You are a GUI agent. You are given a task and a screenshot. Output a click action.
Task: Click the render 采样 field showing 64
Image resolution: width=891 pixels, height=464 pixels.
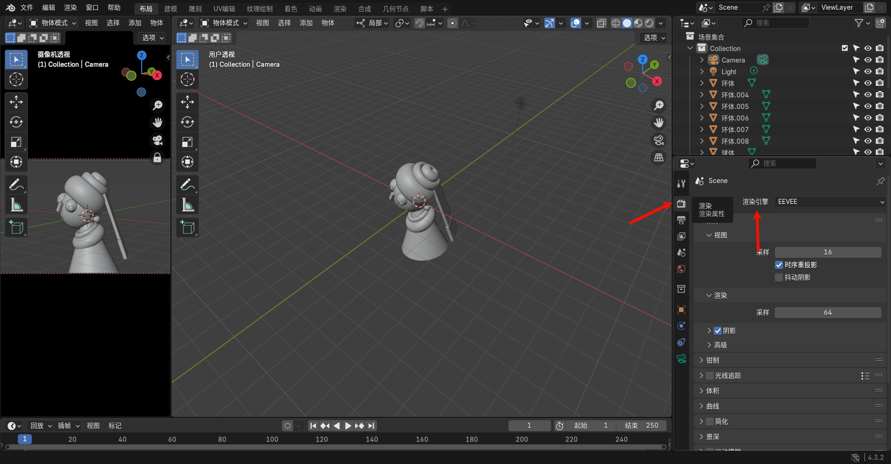click(x=827, y=312)
